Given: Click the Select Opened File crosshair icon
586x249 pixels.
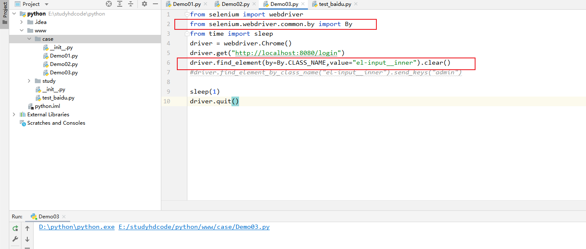Looking at the screenshot, I should tap(108, 4).
